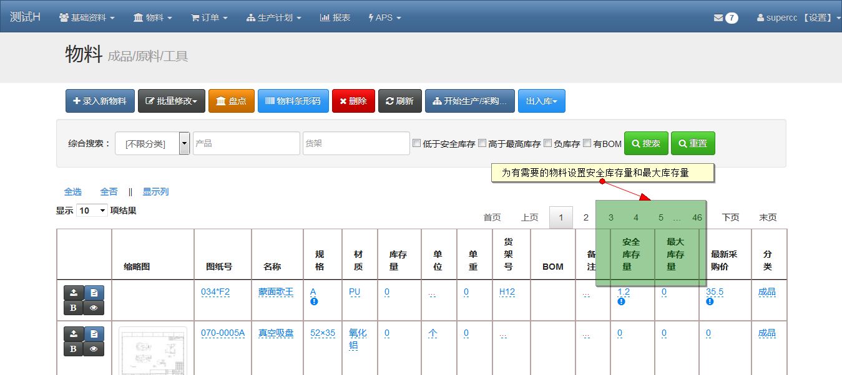The image size is (842, 375).
Task: Click the B icon in 034*F2 row
Action: (74, 308)
